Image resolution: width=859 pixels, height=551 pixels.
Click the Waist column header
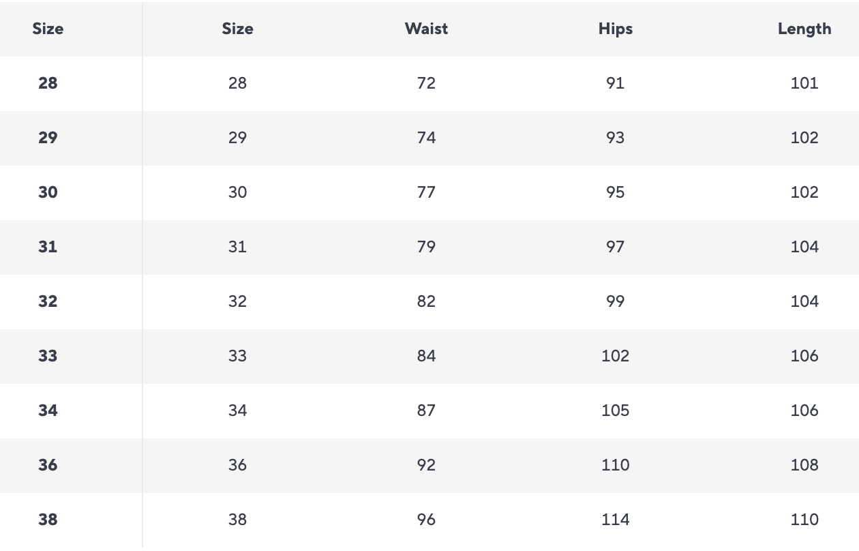pyautogui.click(x=426, y=29)
